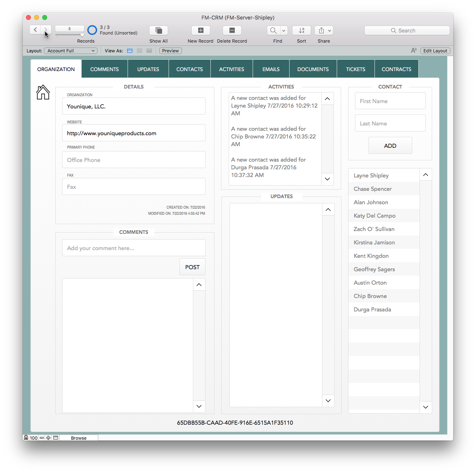The height and width of the screenshot is (473, 476).
Task: Open the EMAILS tab
Action: click(271, 69)
